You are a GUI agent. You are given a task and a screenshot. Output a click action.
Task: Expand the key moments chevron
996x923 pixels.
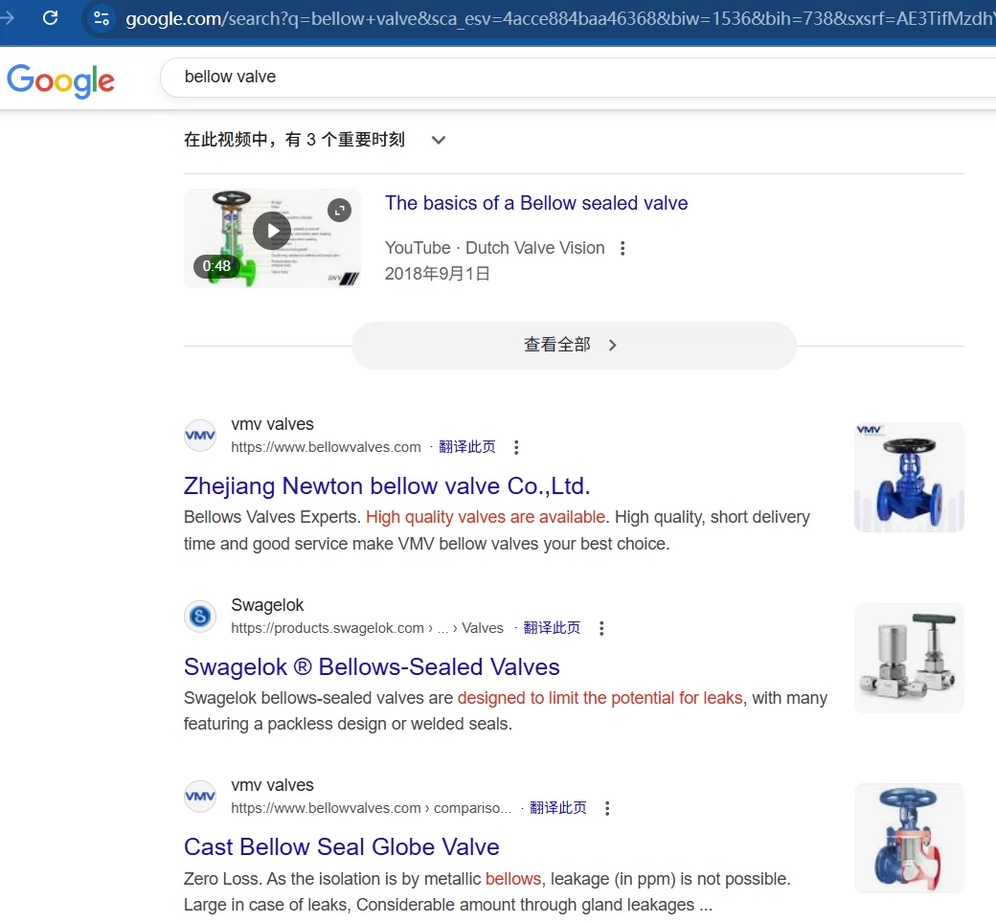[x=439, y=140]
